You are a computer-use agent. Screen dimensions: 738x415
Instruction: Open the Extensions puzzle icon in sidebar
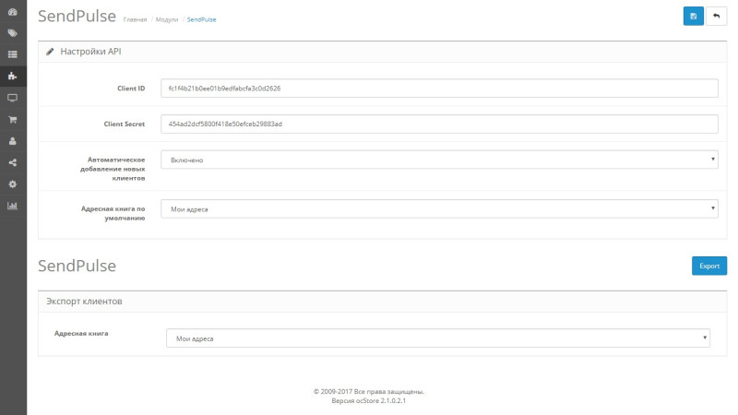click(x=13, y=76)
